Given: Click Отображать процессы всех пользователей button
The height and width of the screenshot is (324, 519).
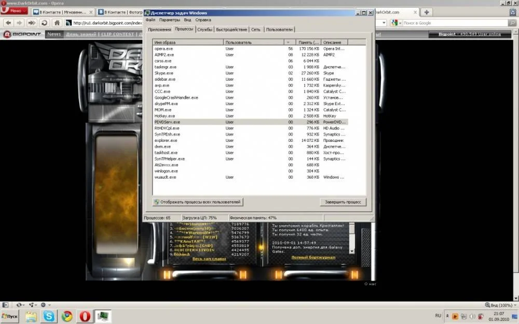Looking at the screenshot, I should click(198, 202).
